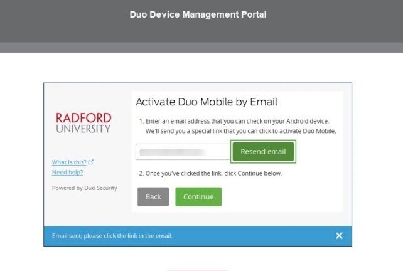Click the Radford University logo
The width and height of the screenshot is (403, 271).
(83, 123)
